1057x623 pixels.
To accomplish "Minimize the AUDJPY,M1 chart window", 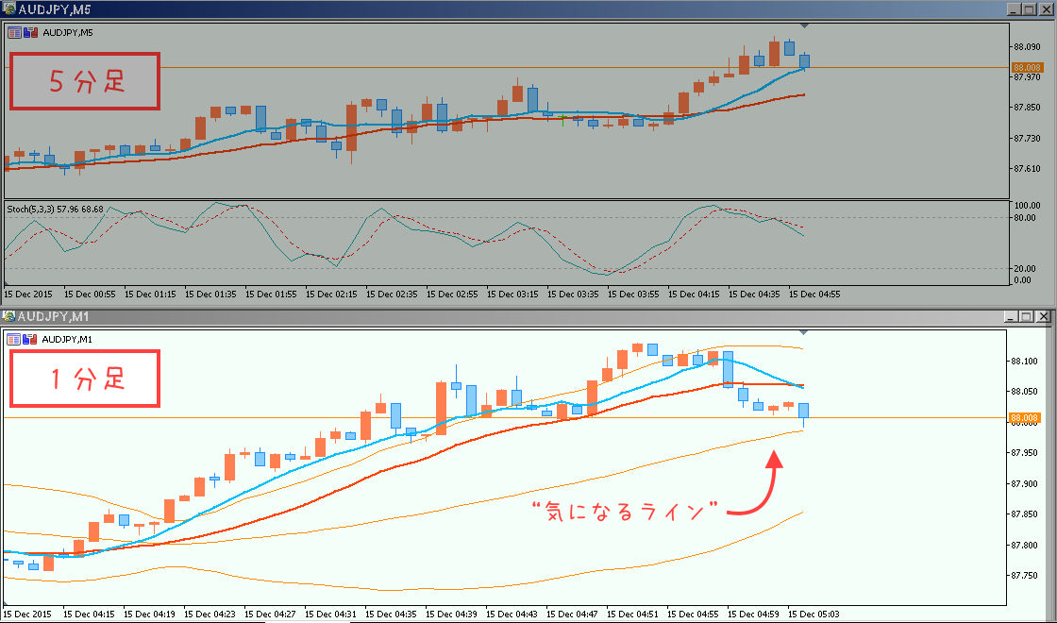I will point(1012,317).
